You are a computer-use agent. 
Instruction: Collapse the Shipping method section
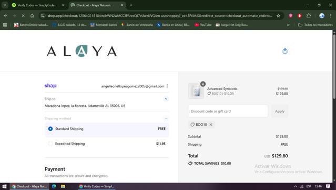point(166,118)
